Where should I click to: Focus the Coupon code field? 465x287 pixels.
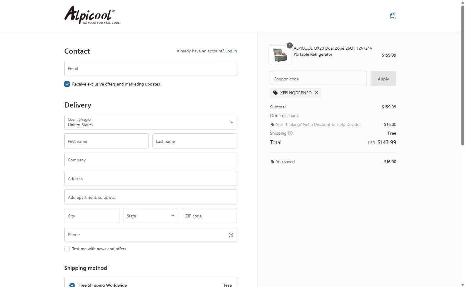click(x=318, y=79)
